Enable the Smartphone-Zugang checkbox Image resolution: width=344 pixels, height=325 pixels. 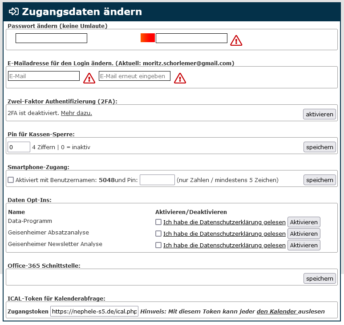11,180
